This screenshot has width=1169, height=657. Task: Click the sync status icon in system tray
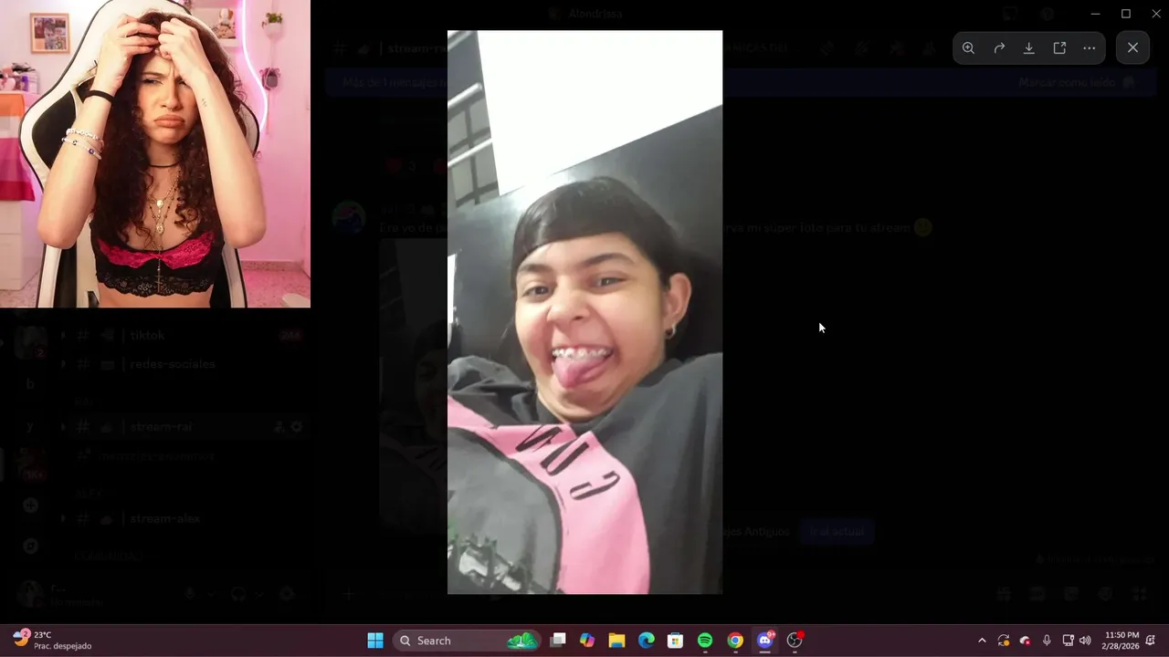(1004, 641)
